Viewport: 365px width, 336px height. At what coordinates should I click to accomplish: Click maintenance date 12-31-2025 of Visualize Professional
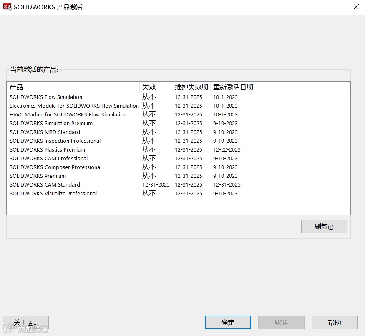[189, 194]
